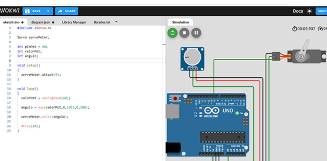Click the 'Servo servoMotor;' code line

(33, 37)
